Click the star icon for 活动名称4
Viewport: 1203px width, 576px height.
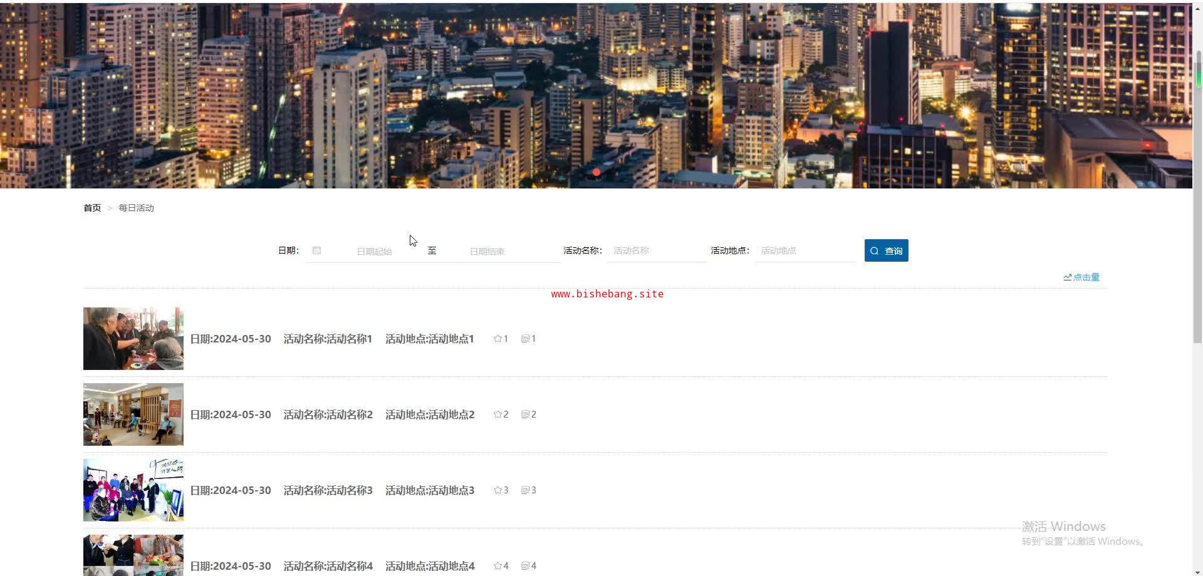tap(497, 566)
